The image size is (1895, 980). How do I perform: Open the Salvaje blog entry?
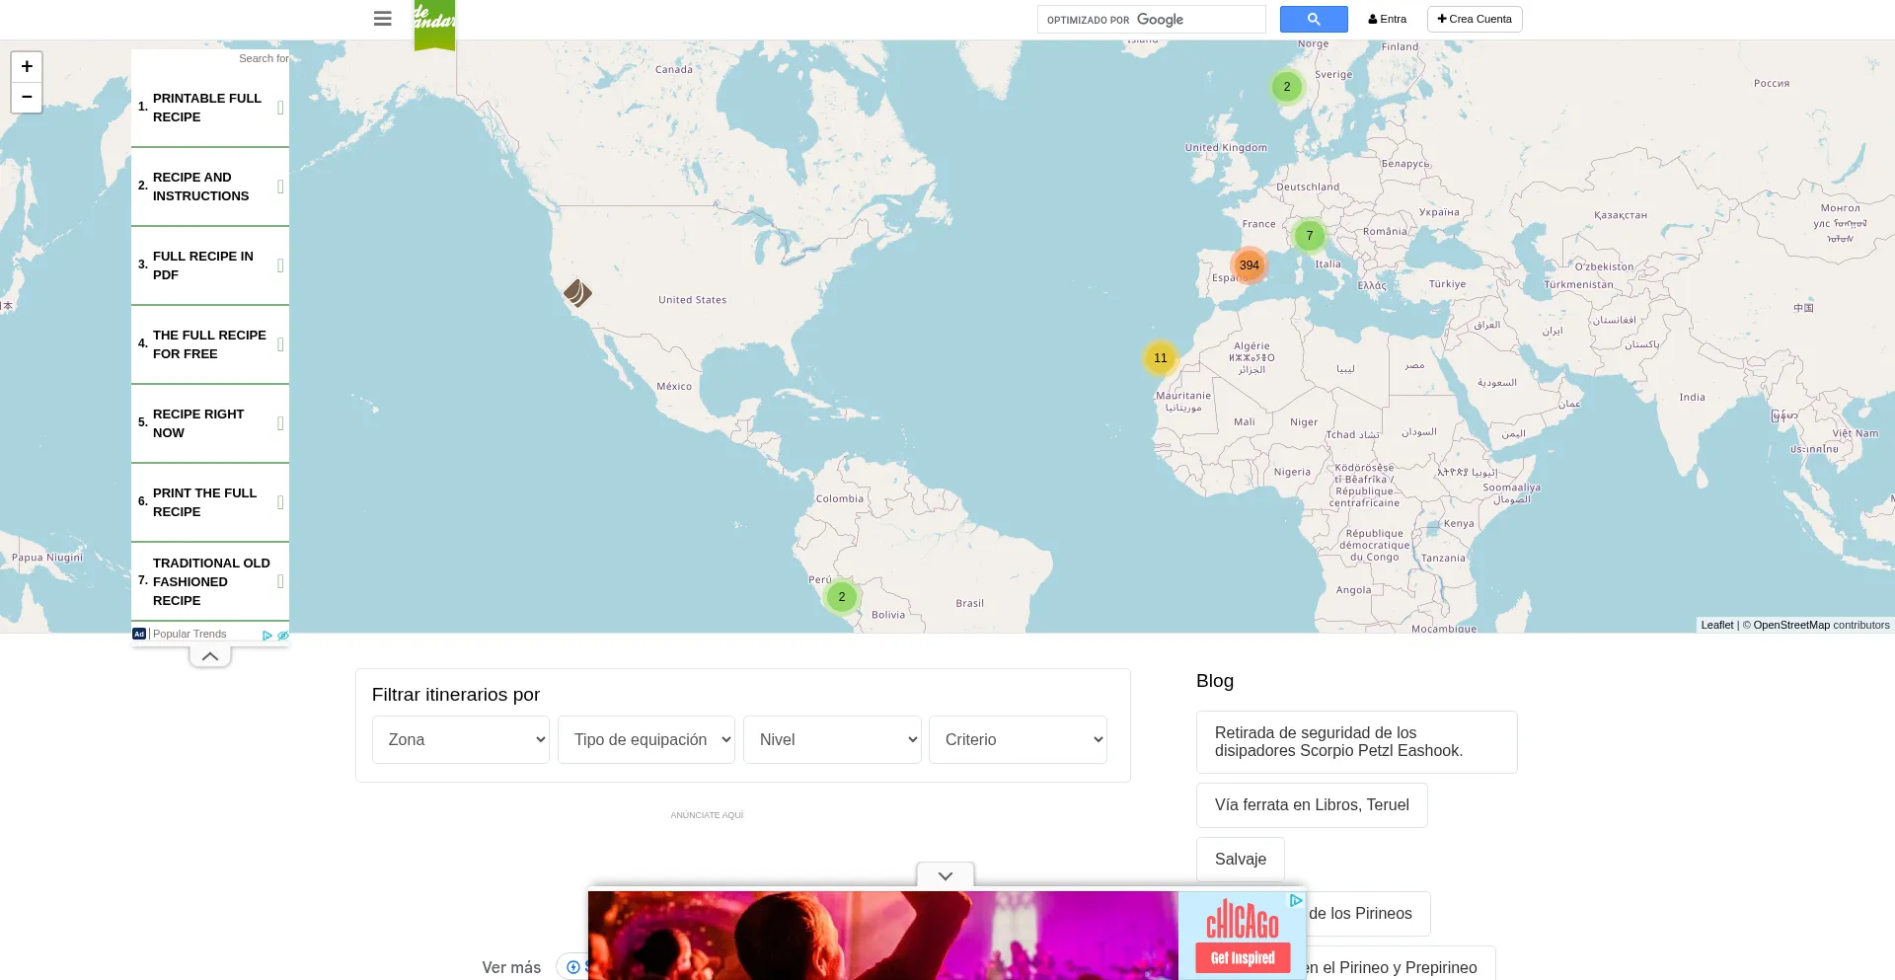[x=1240, y=860]
